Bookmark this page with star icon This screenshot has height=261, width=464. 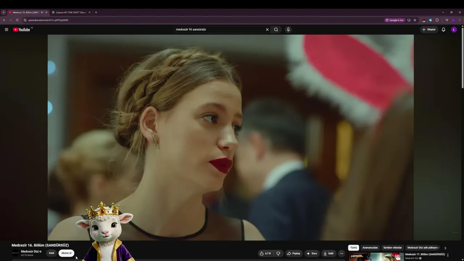415,20
